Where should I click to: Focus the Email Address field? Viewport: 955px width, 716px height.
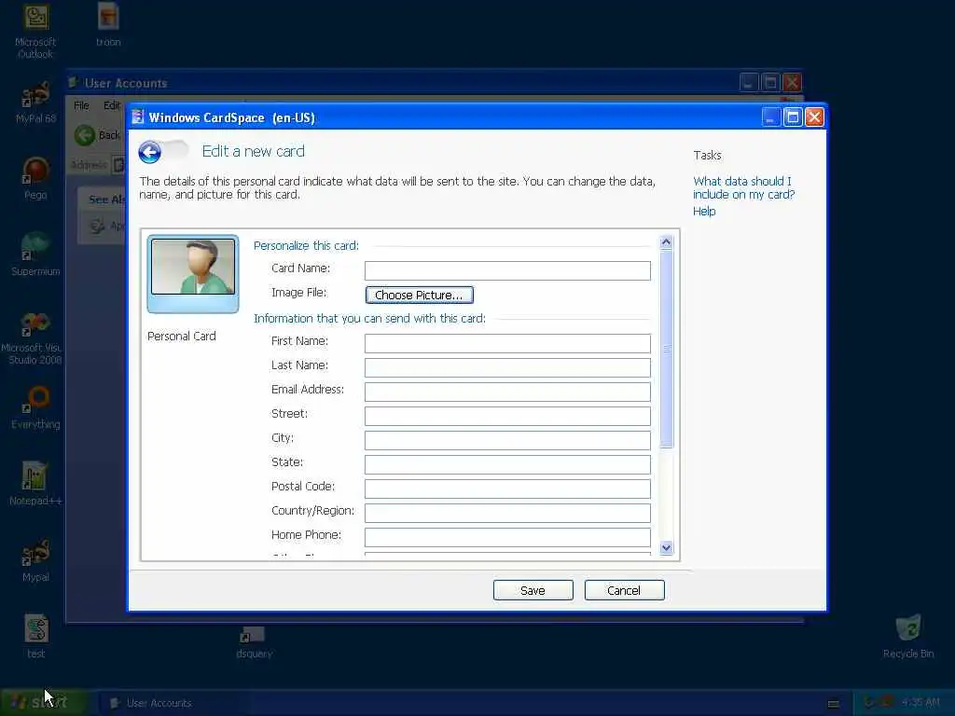point(507,392)
